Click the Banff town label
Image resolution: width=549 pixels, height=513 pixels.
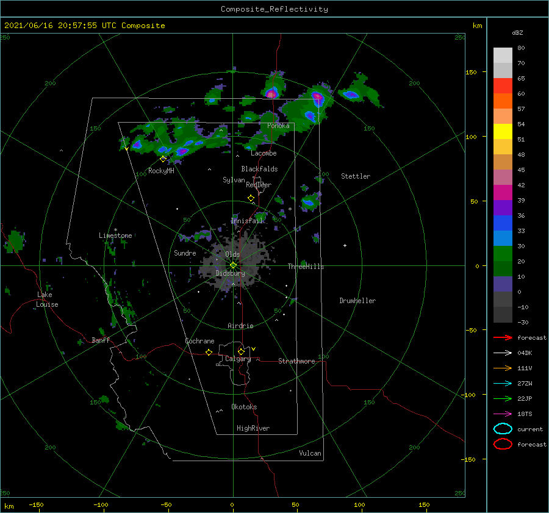coord(101,340)
